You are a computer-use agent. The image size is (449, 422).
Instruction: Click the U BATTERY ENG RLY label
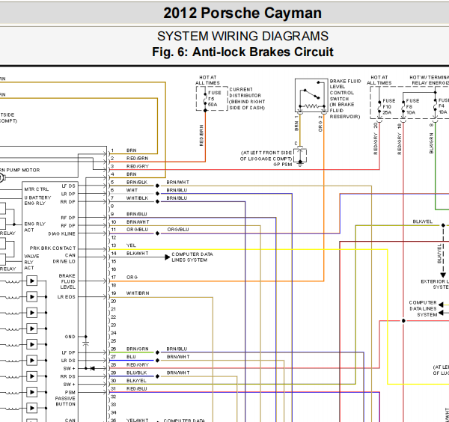(x=37, y=201)
